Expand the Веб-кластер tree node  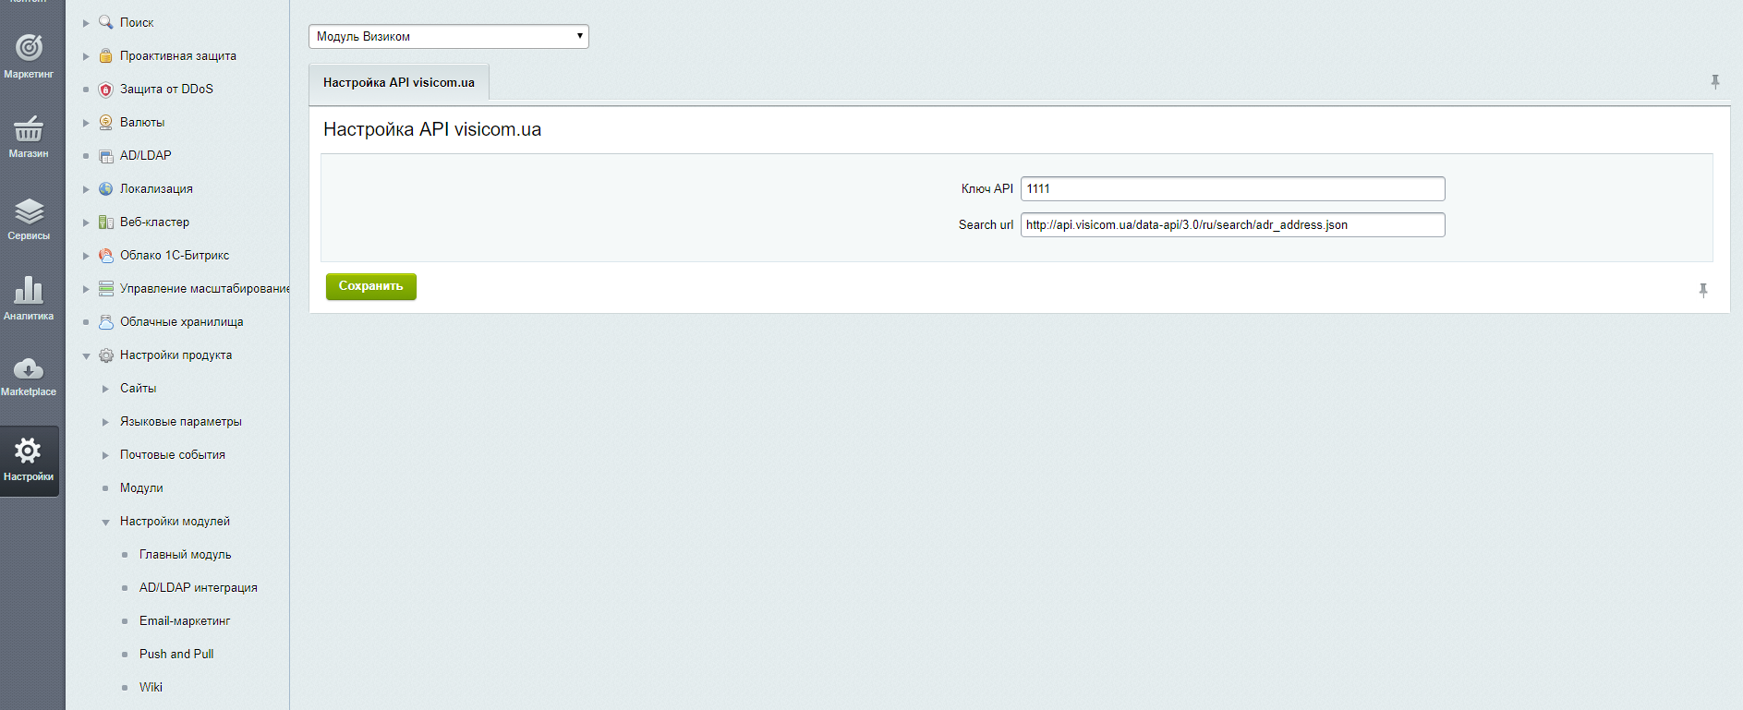pos(86,223)
